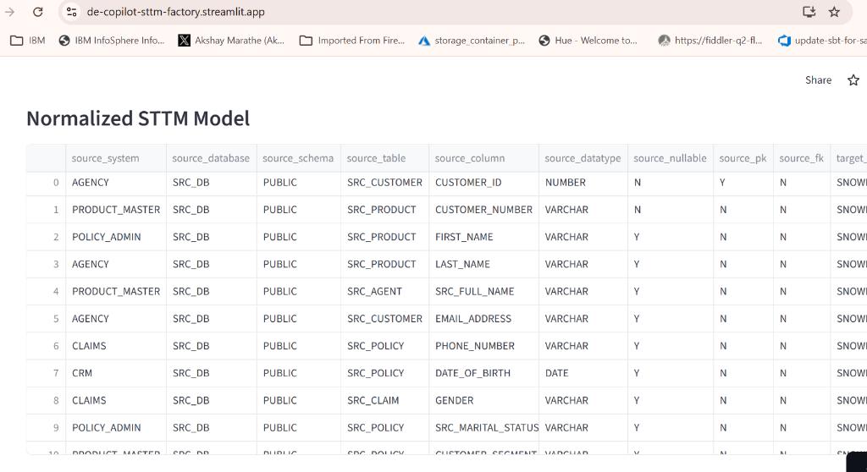Select PRODUCT_MASTER cell in row 4
The width and height of the screenshot is (867, 472).
115,291
